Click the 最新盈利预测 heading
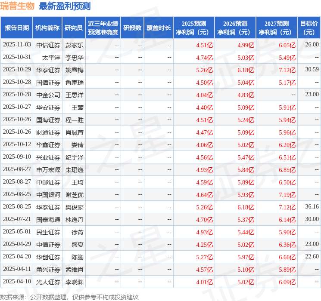 [65, 6]
